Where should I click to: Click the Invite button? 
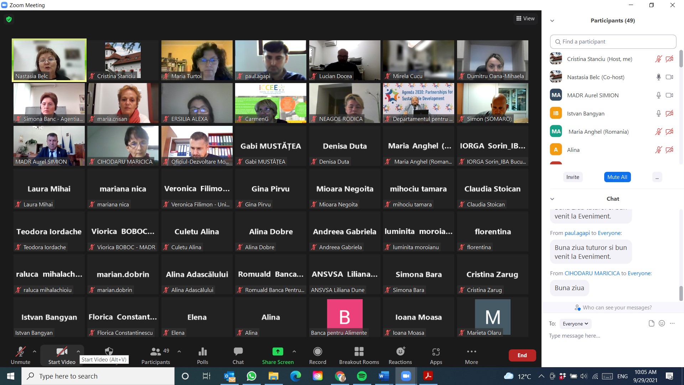pos(572,177)
